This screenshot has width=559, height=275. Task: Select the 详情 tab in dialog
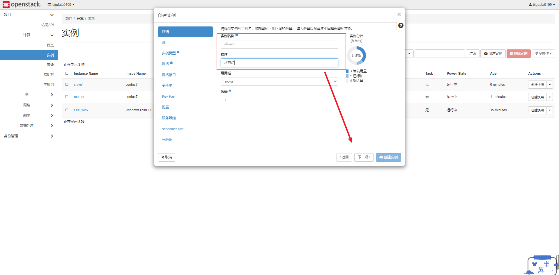click(x=185, y=32)
